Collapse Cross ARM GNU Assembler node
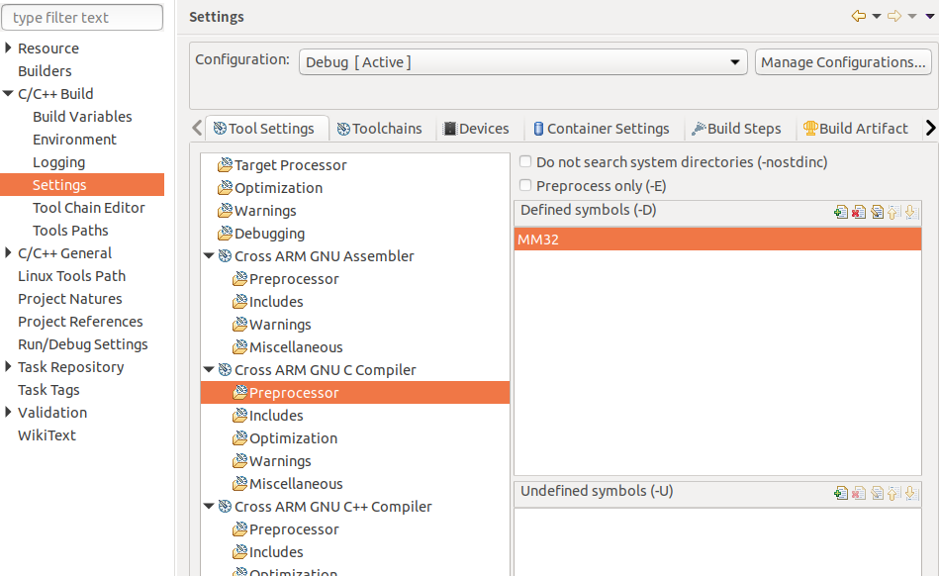 209,255
